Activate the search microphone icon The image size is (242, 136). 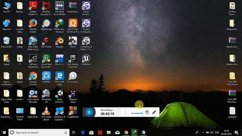(66, 133)
